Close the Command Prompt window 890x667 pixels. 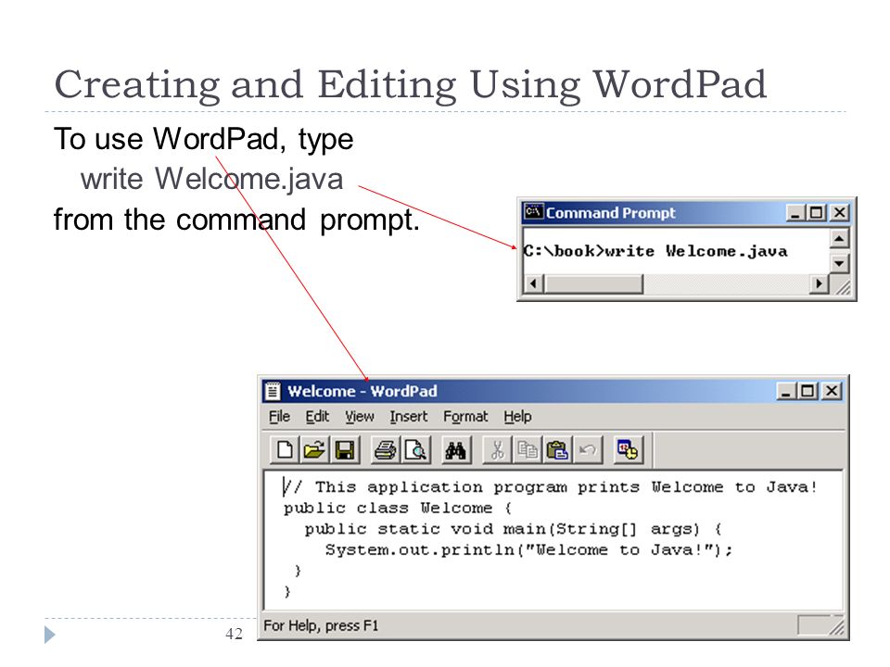pos(840,213)
